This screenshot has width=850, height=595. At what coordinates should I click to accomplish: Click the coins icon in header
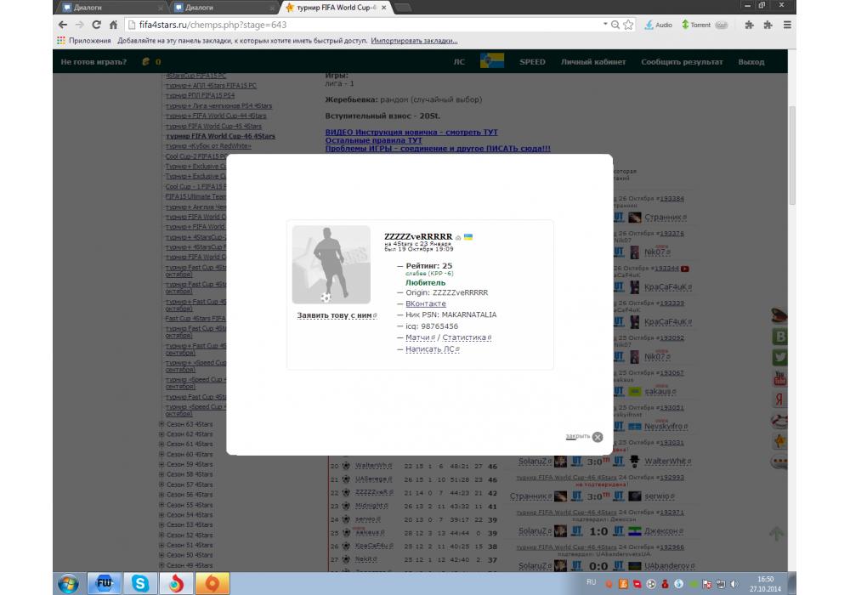[145, 62]
